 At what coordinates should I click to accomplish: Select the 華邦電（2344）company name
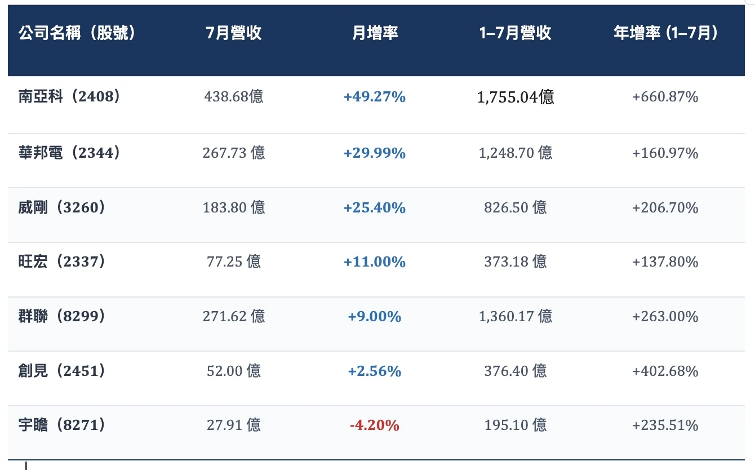point(70,153)
